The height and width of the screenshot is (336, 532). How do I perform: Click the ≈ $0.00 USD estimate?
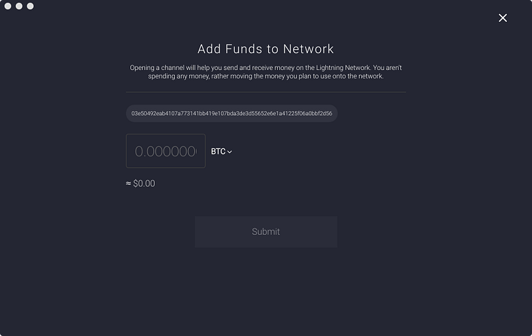(x=140, y=184)
